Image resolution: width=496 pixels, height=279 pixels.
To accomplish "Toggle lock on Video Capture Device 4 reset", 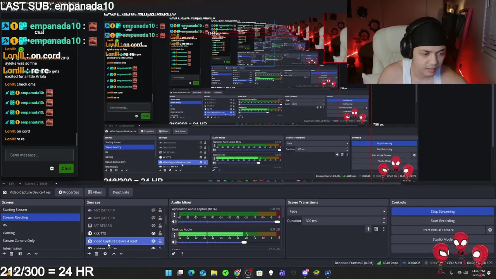I will click(x=160, y=241).
